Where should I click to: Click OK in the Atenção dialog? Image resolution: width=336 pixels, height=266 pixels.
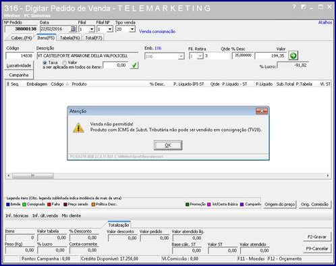click(x=168, y=145)
